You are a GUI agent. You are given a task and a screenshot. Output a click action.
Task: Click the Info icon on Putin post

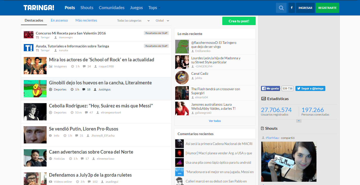pyautogui.click(x=51, y=136)
